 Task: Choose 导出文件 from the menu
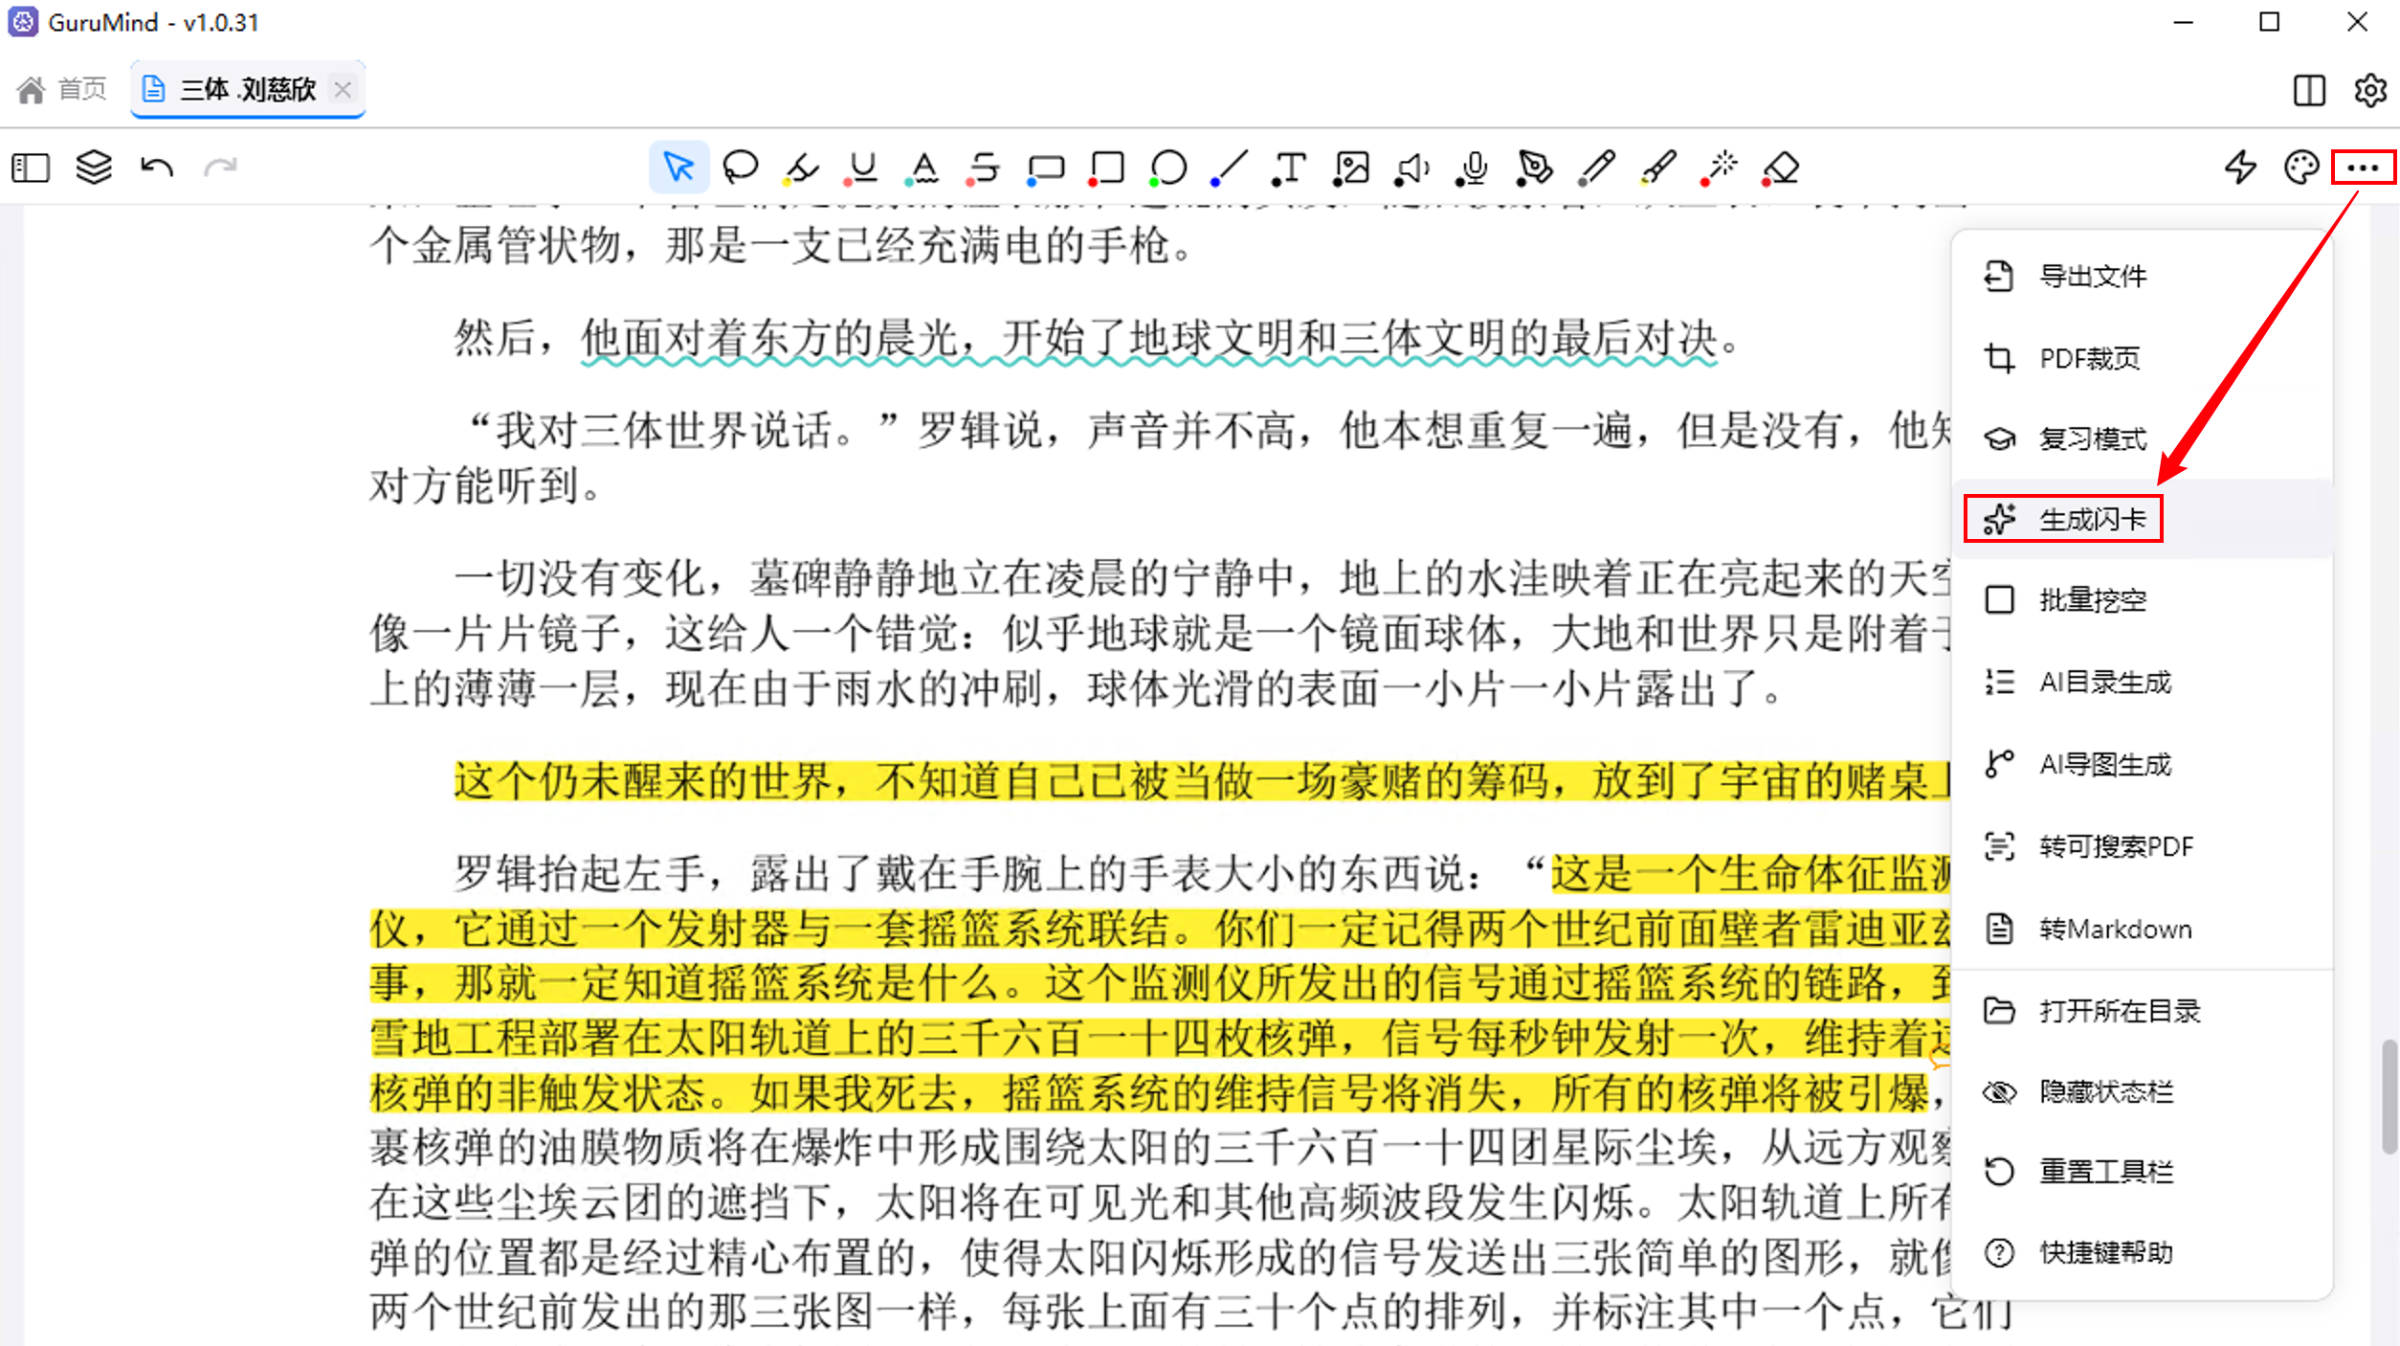point(2142,277)
